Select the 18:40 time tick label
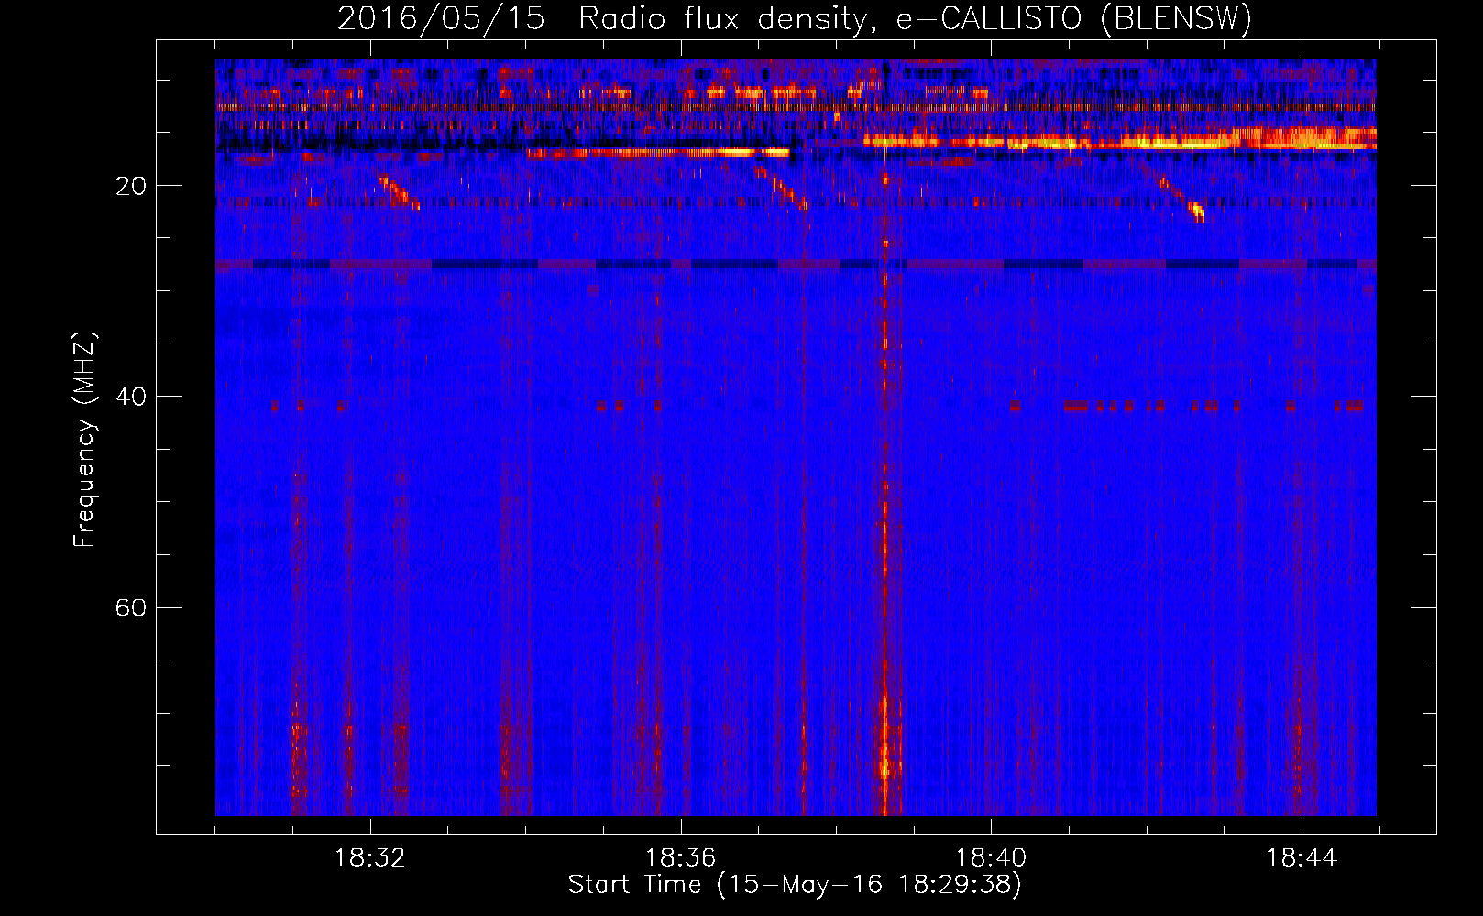The width and height of the screenshot is (1483, 916). click(x=991, y=858)
